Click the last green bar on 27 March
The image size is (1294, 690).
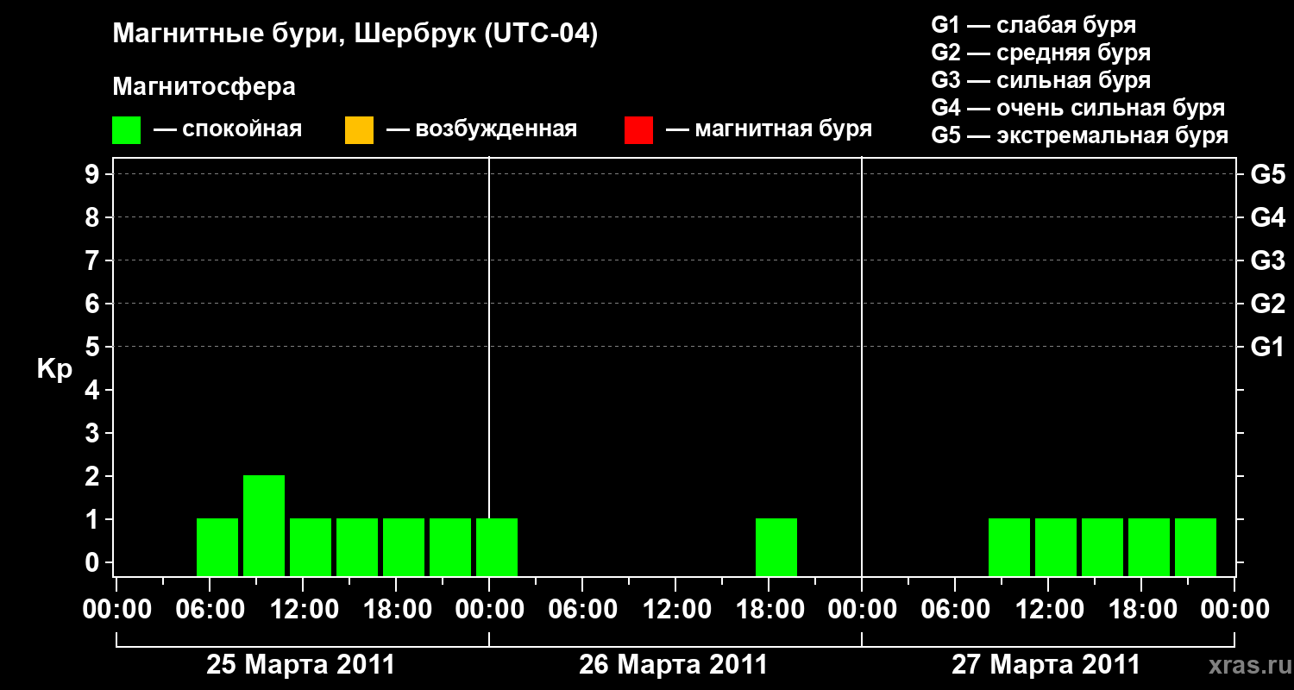coord(1196,547)
